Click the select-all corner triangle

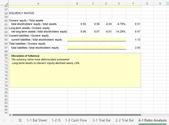click(x=7, y=4)
